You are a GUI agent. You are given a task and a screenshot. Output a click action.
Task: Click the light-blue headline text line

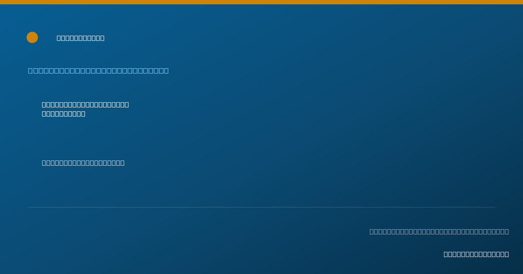[98, 70]
